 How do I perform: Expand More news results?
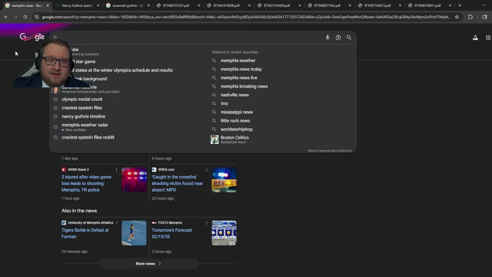click(x=148, y=264)
